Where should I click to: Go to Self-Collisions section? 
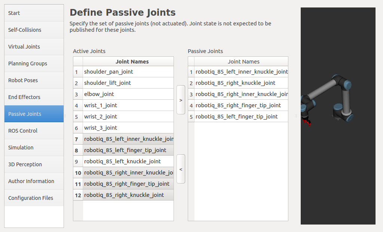[x=34, y=30]
